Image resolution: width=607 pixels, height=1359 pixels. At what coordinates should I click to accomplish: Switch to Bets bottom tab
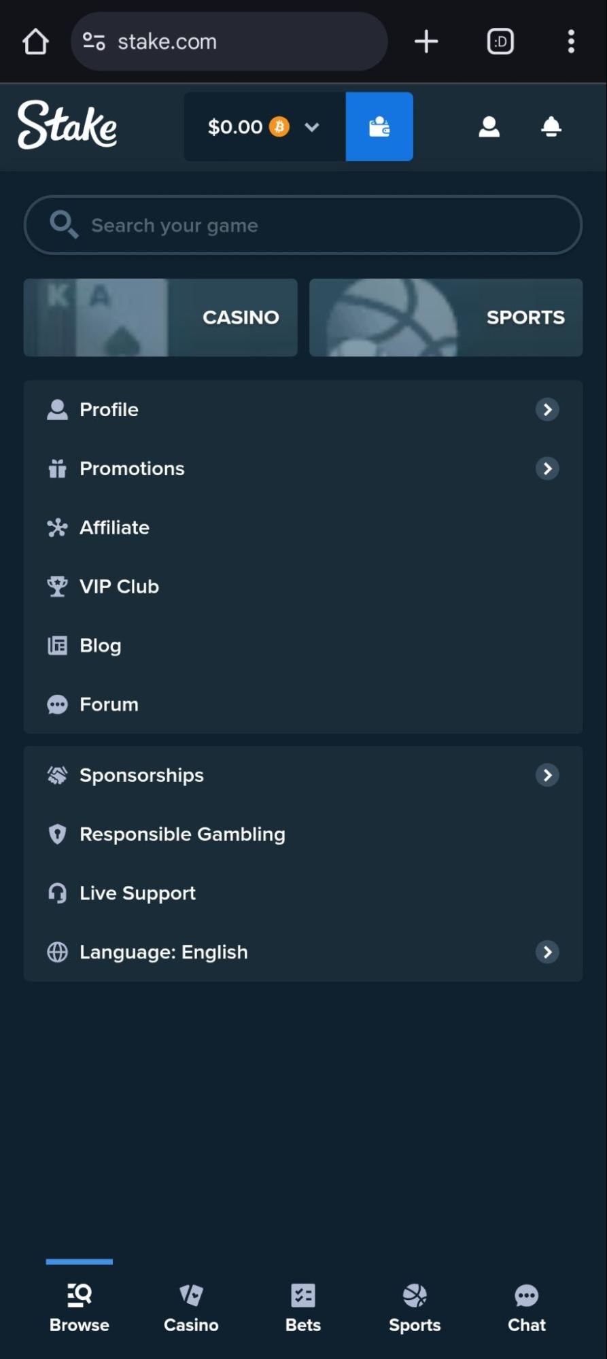(x=303, y=1308)
